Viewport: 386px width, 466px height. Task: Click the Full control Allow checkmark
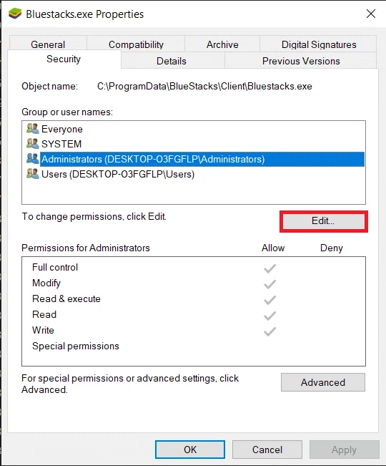tap(269, 268)
